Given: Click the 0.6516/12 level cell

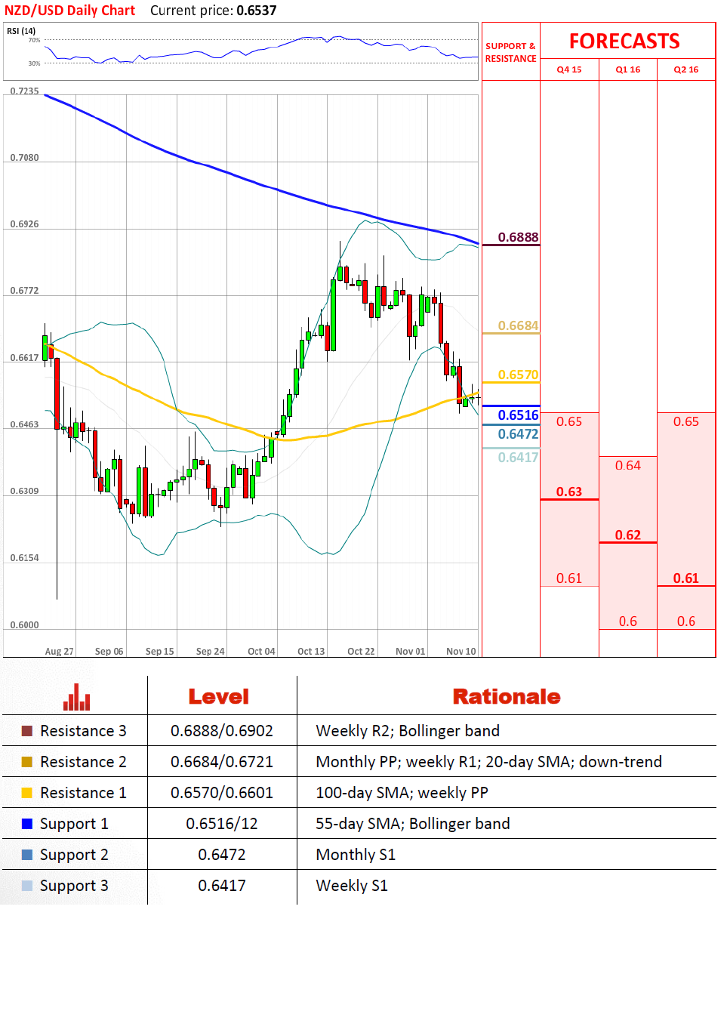Looking at the screenshot, I should [222, 824].
